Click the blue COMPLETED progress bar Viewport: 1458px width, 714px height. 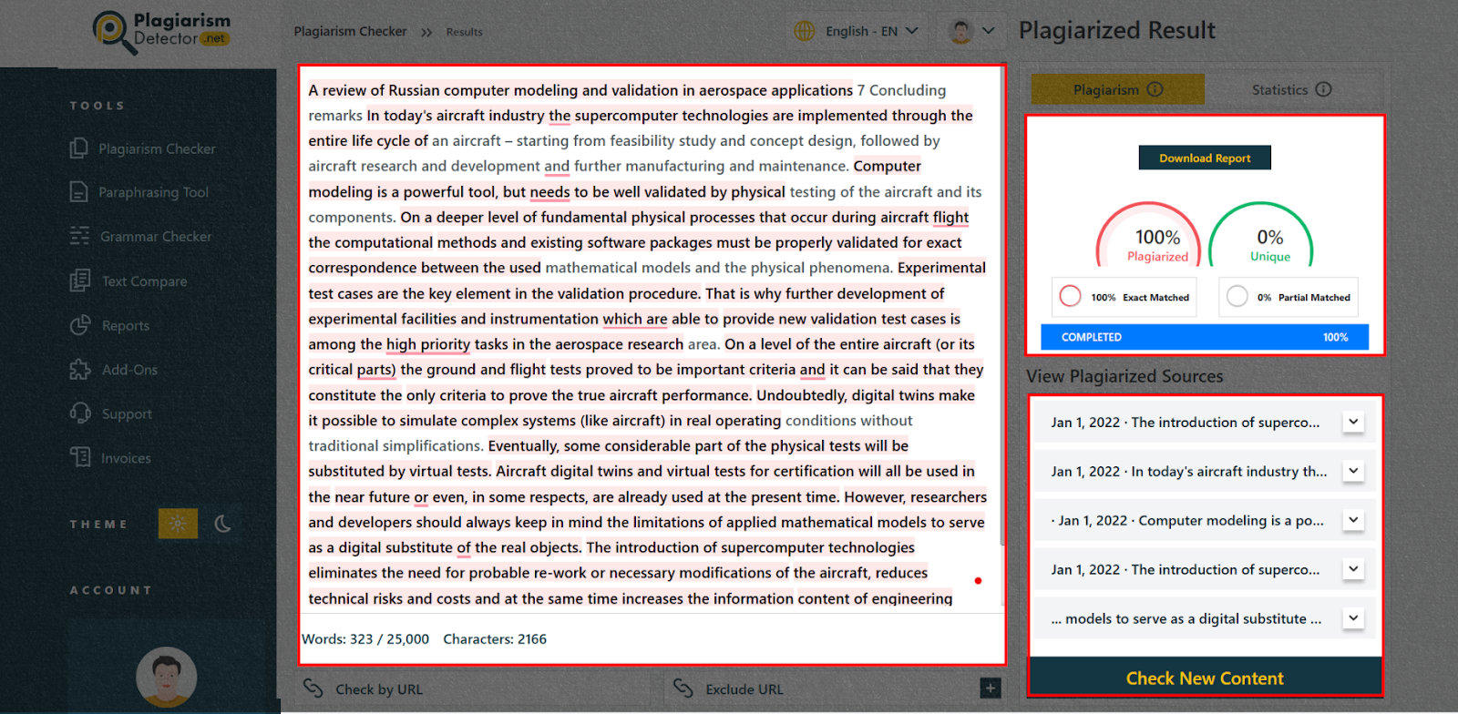point(1204,337)
